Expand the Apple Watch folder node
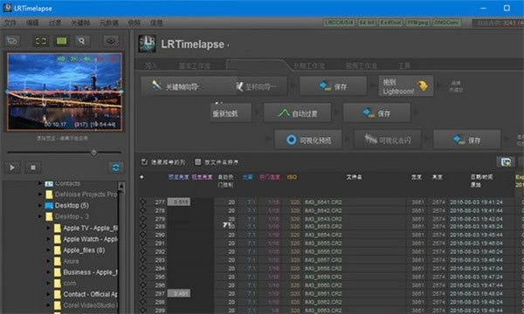The height and width of the screenshot is (314, 524). click(48, 239)
